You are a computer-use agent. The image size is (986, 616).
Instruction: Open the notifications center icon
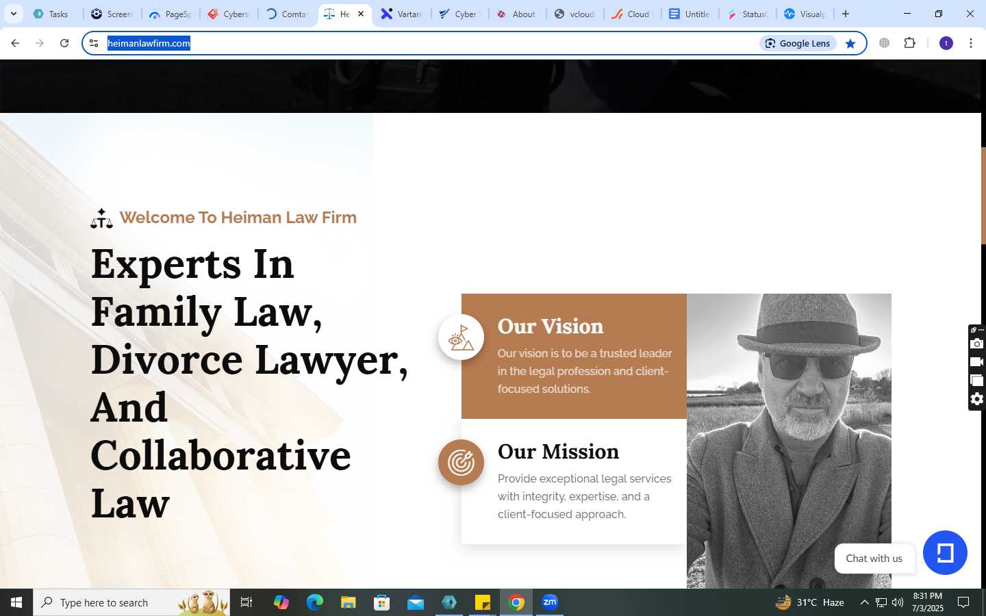[x=963, y=602]
